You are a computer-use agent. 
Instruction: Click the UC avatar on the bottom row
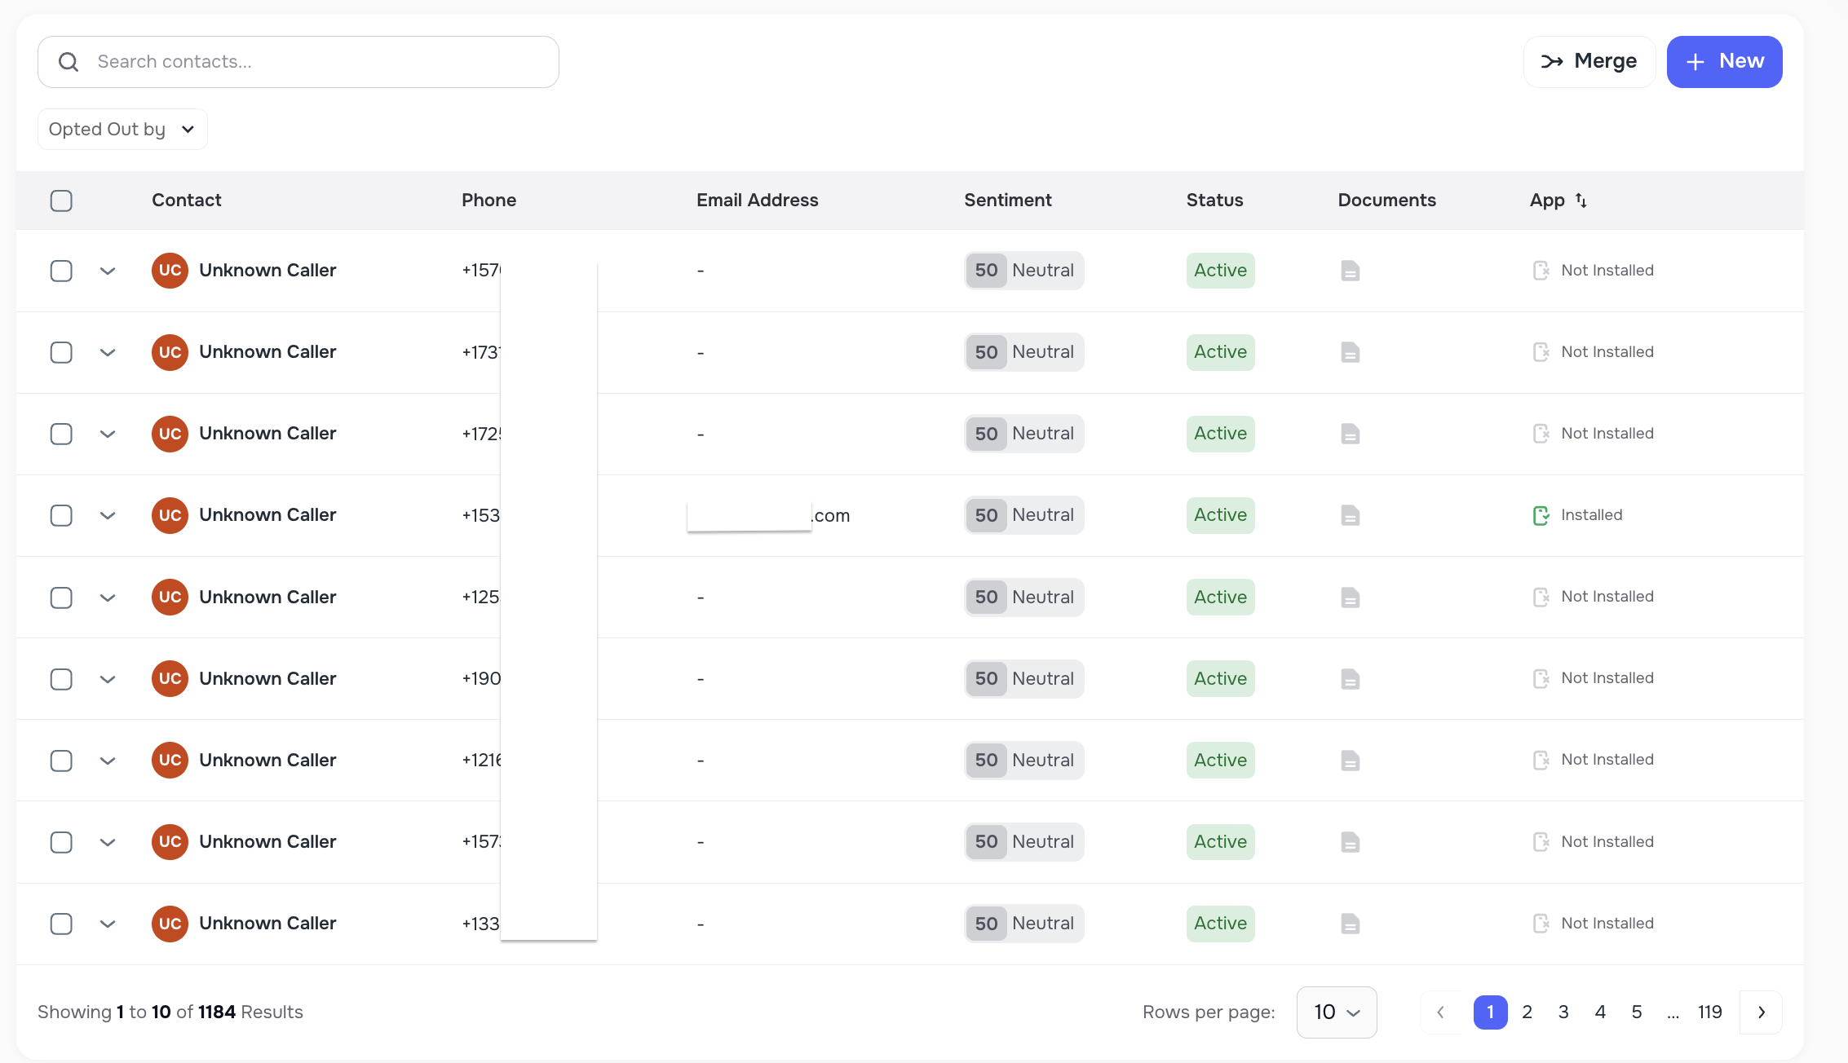pyautogui.click(x=170, y=924)
